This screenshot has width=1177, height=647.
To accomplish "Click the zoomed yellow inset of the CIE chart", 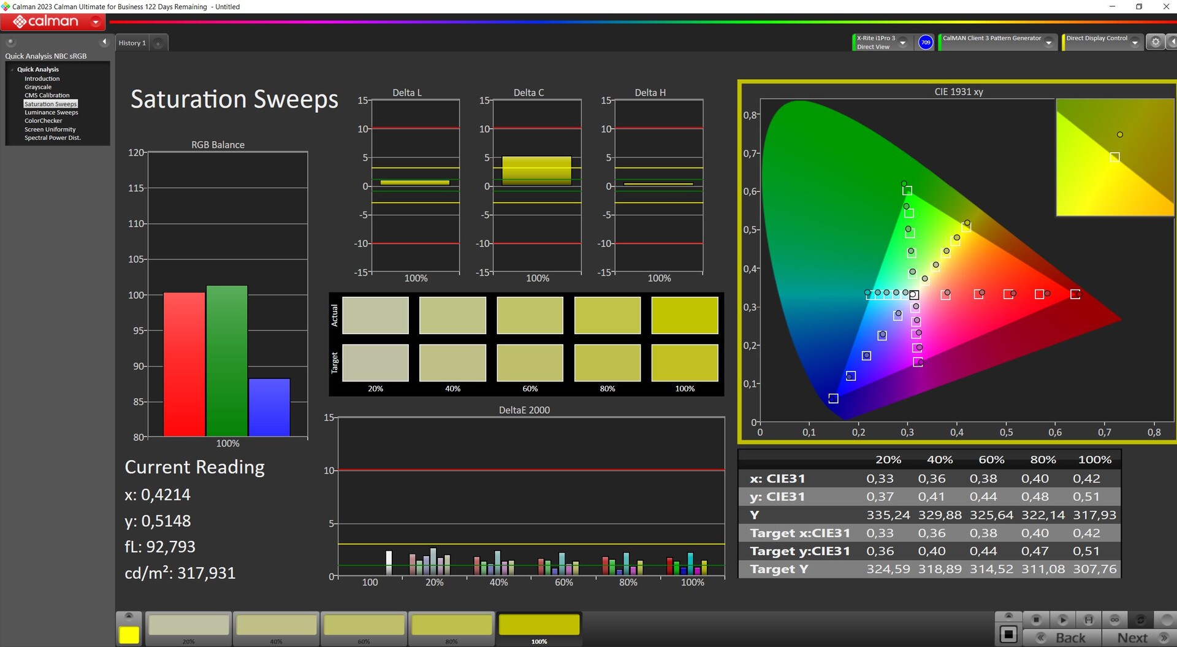I will coord(1115,158).
